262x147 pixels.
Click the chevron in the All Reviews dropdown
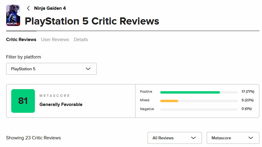click(193, 138)
